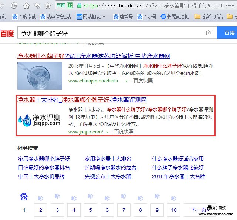The image size is (237, 220).
Task: Open the 网站概况 bookmark
Action: [x=91, y=17]
